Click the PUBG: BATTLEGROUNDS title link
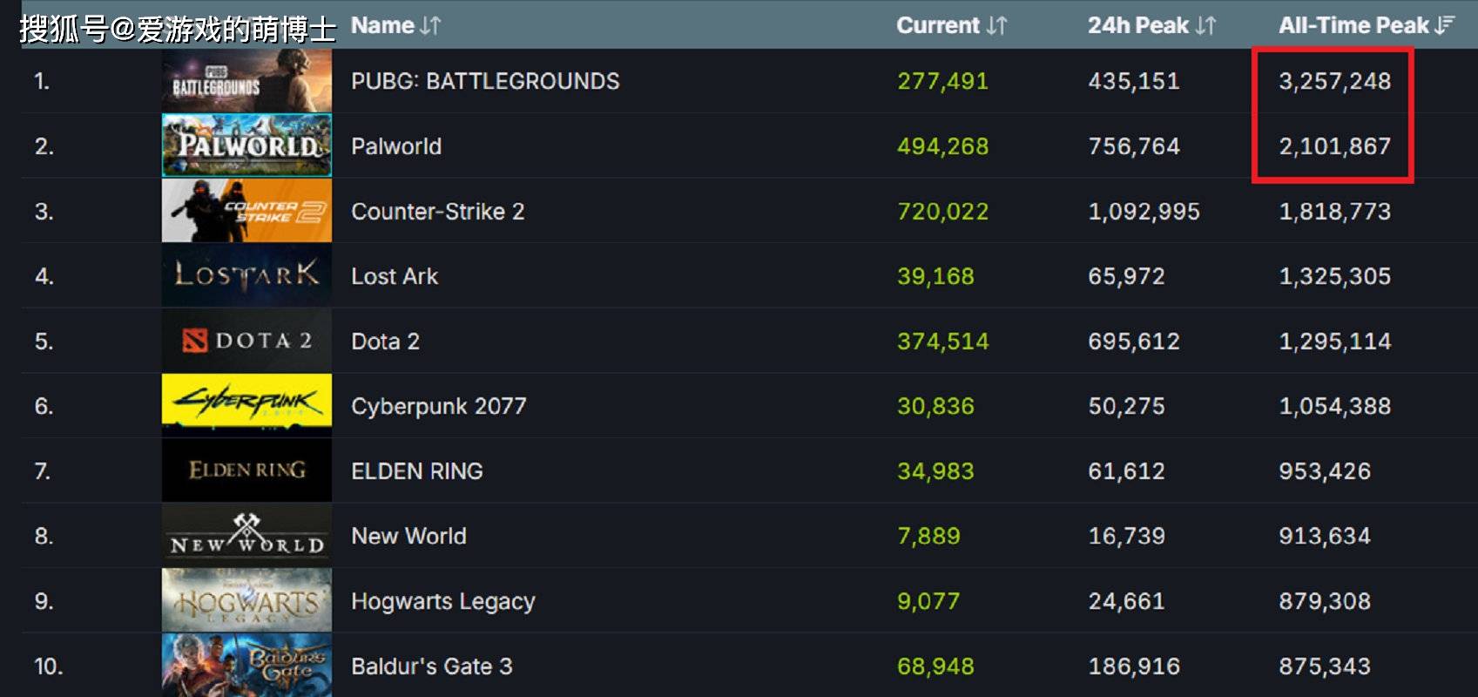 (x=485, y=81)
